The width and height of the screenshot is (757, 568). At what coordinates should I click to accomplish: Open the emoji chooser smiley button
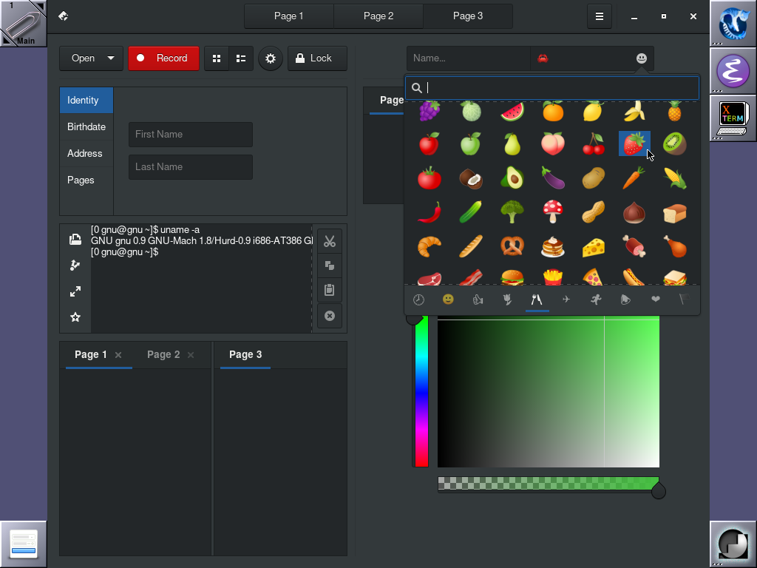tap(641, 58)
